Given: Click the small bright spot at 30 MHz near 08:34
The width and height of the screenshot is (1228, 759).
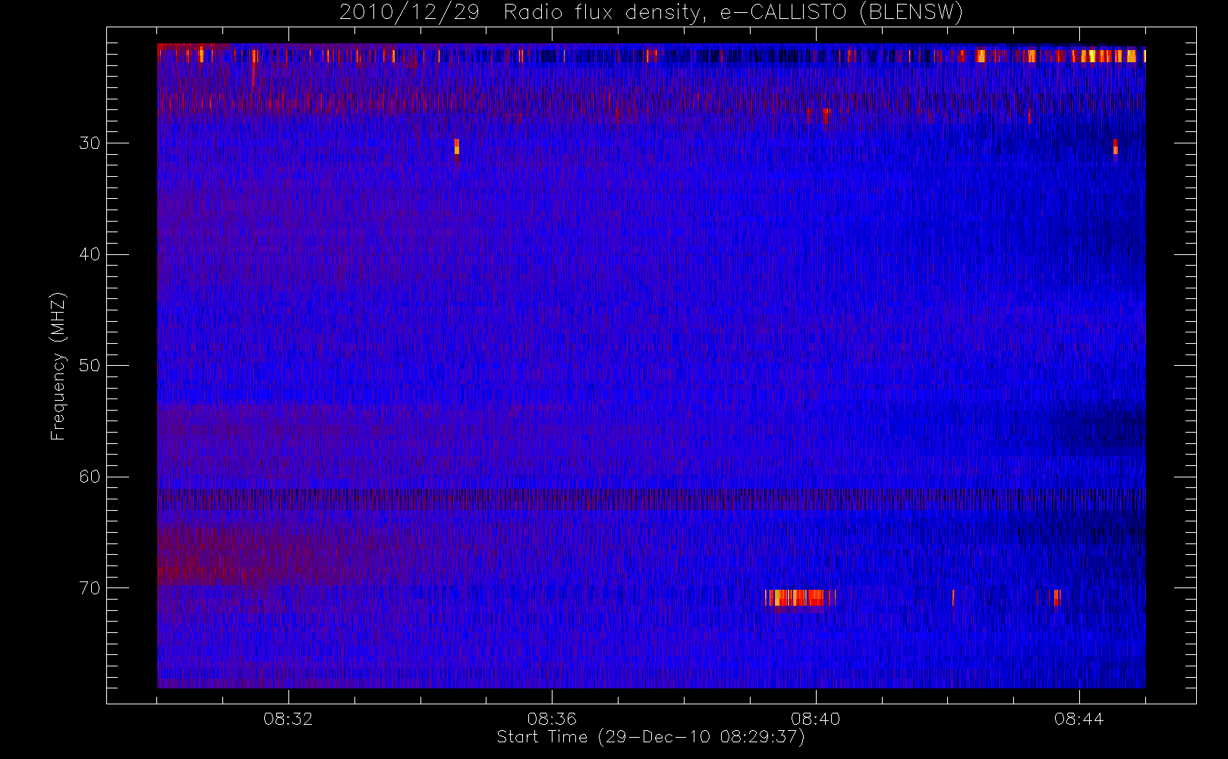Looking at the screenshot, I should coord(457,146).
